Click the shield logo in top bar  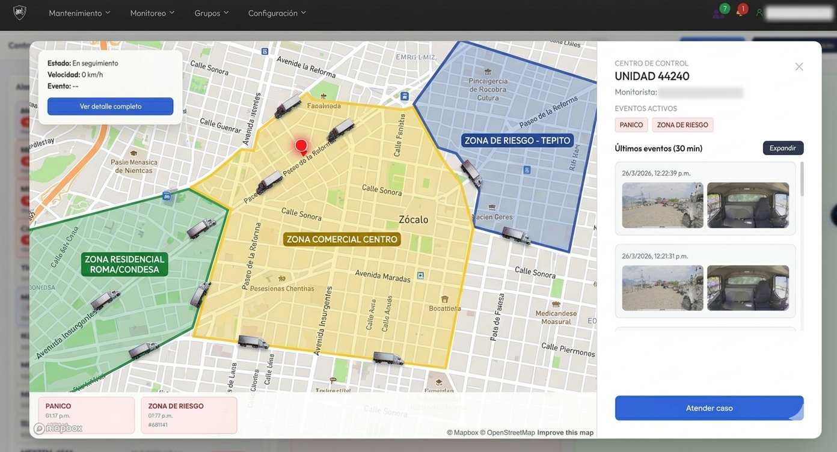tap(20, 13)
